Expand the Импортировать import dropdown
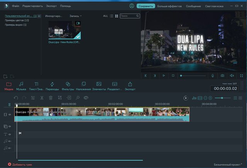 tap(54, 16)
